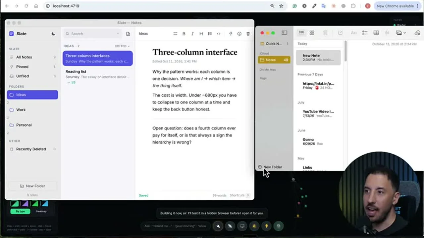Insert a bulleted list in Slate editor
This screenshot has width=424, height=238.
[x=210, y=34]
